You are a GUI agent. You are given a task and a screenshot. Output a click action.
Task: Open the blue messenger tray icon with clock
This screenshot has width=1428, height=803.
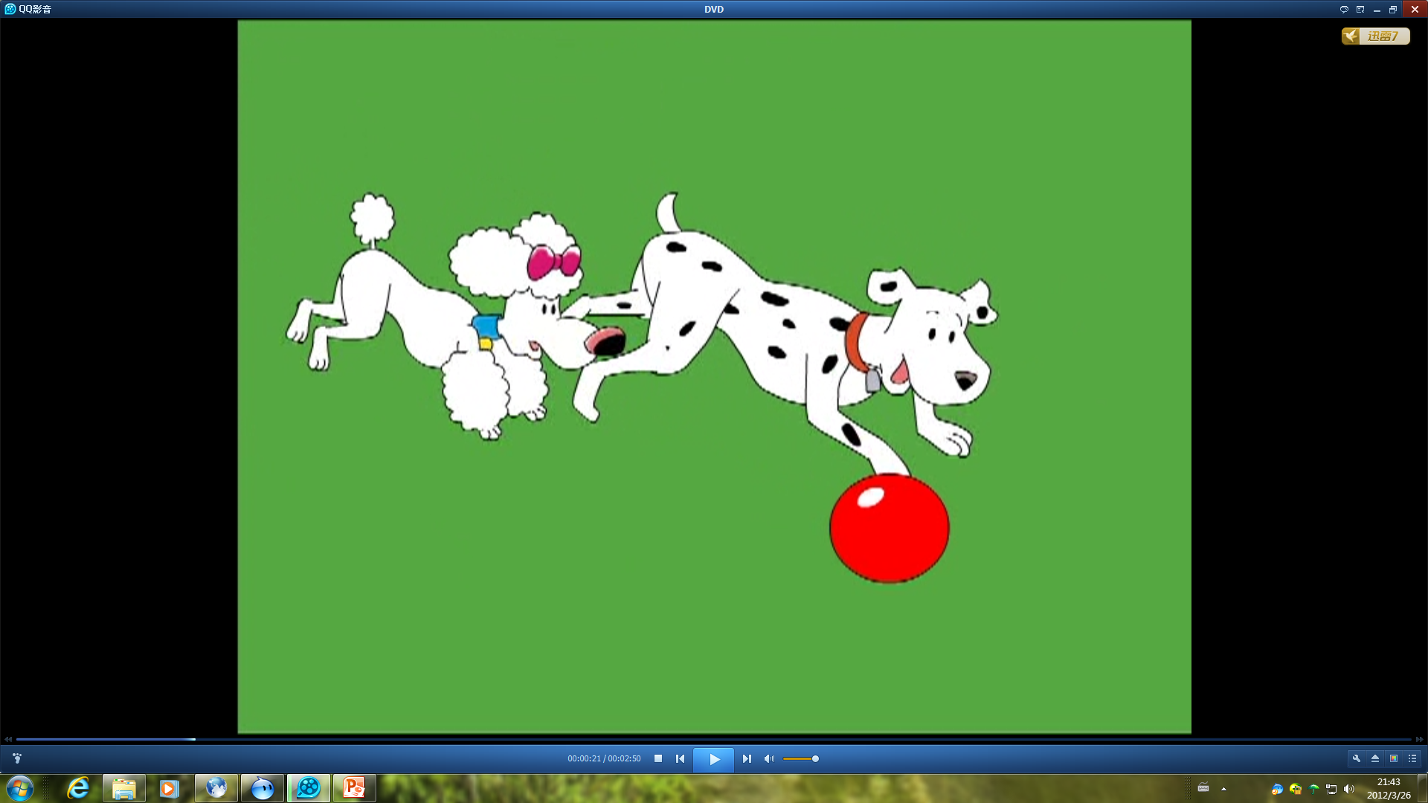[1277, 789]
